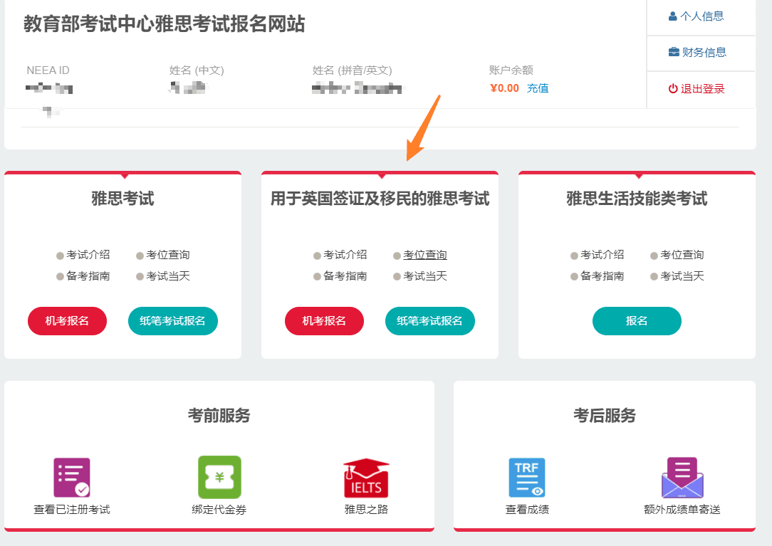Image resolution: width=772 pixels, height=546 pixels.
Task: Open 财务信息 in the side menu
Action: pos(697,52)
